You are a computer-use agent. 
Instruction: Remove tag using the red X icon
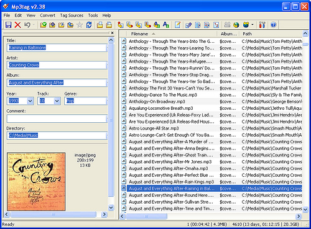point(17,25)
